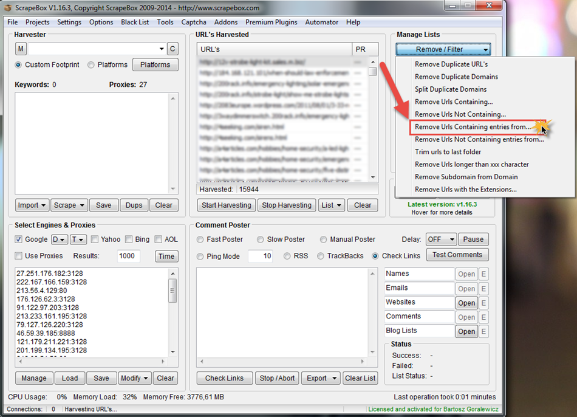This screenshot has height=417, width=577.
Task: Open the Black List menu
Action: pyautogui.click(x=135, y=22)
